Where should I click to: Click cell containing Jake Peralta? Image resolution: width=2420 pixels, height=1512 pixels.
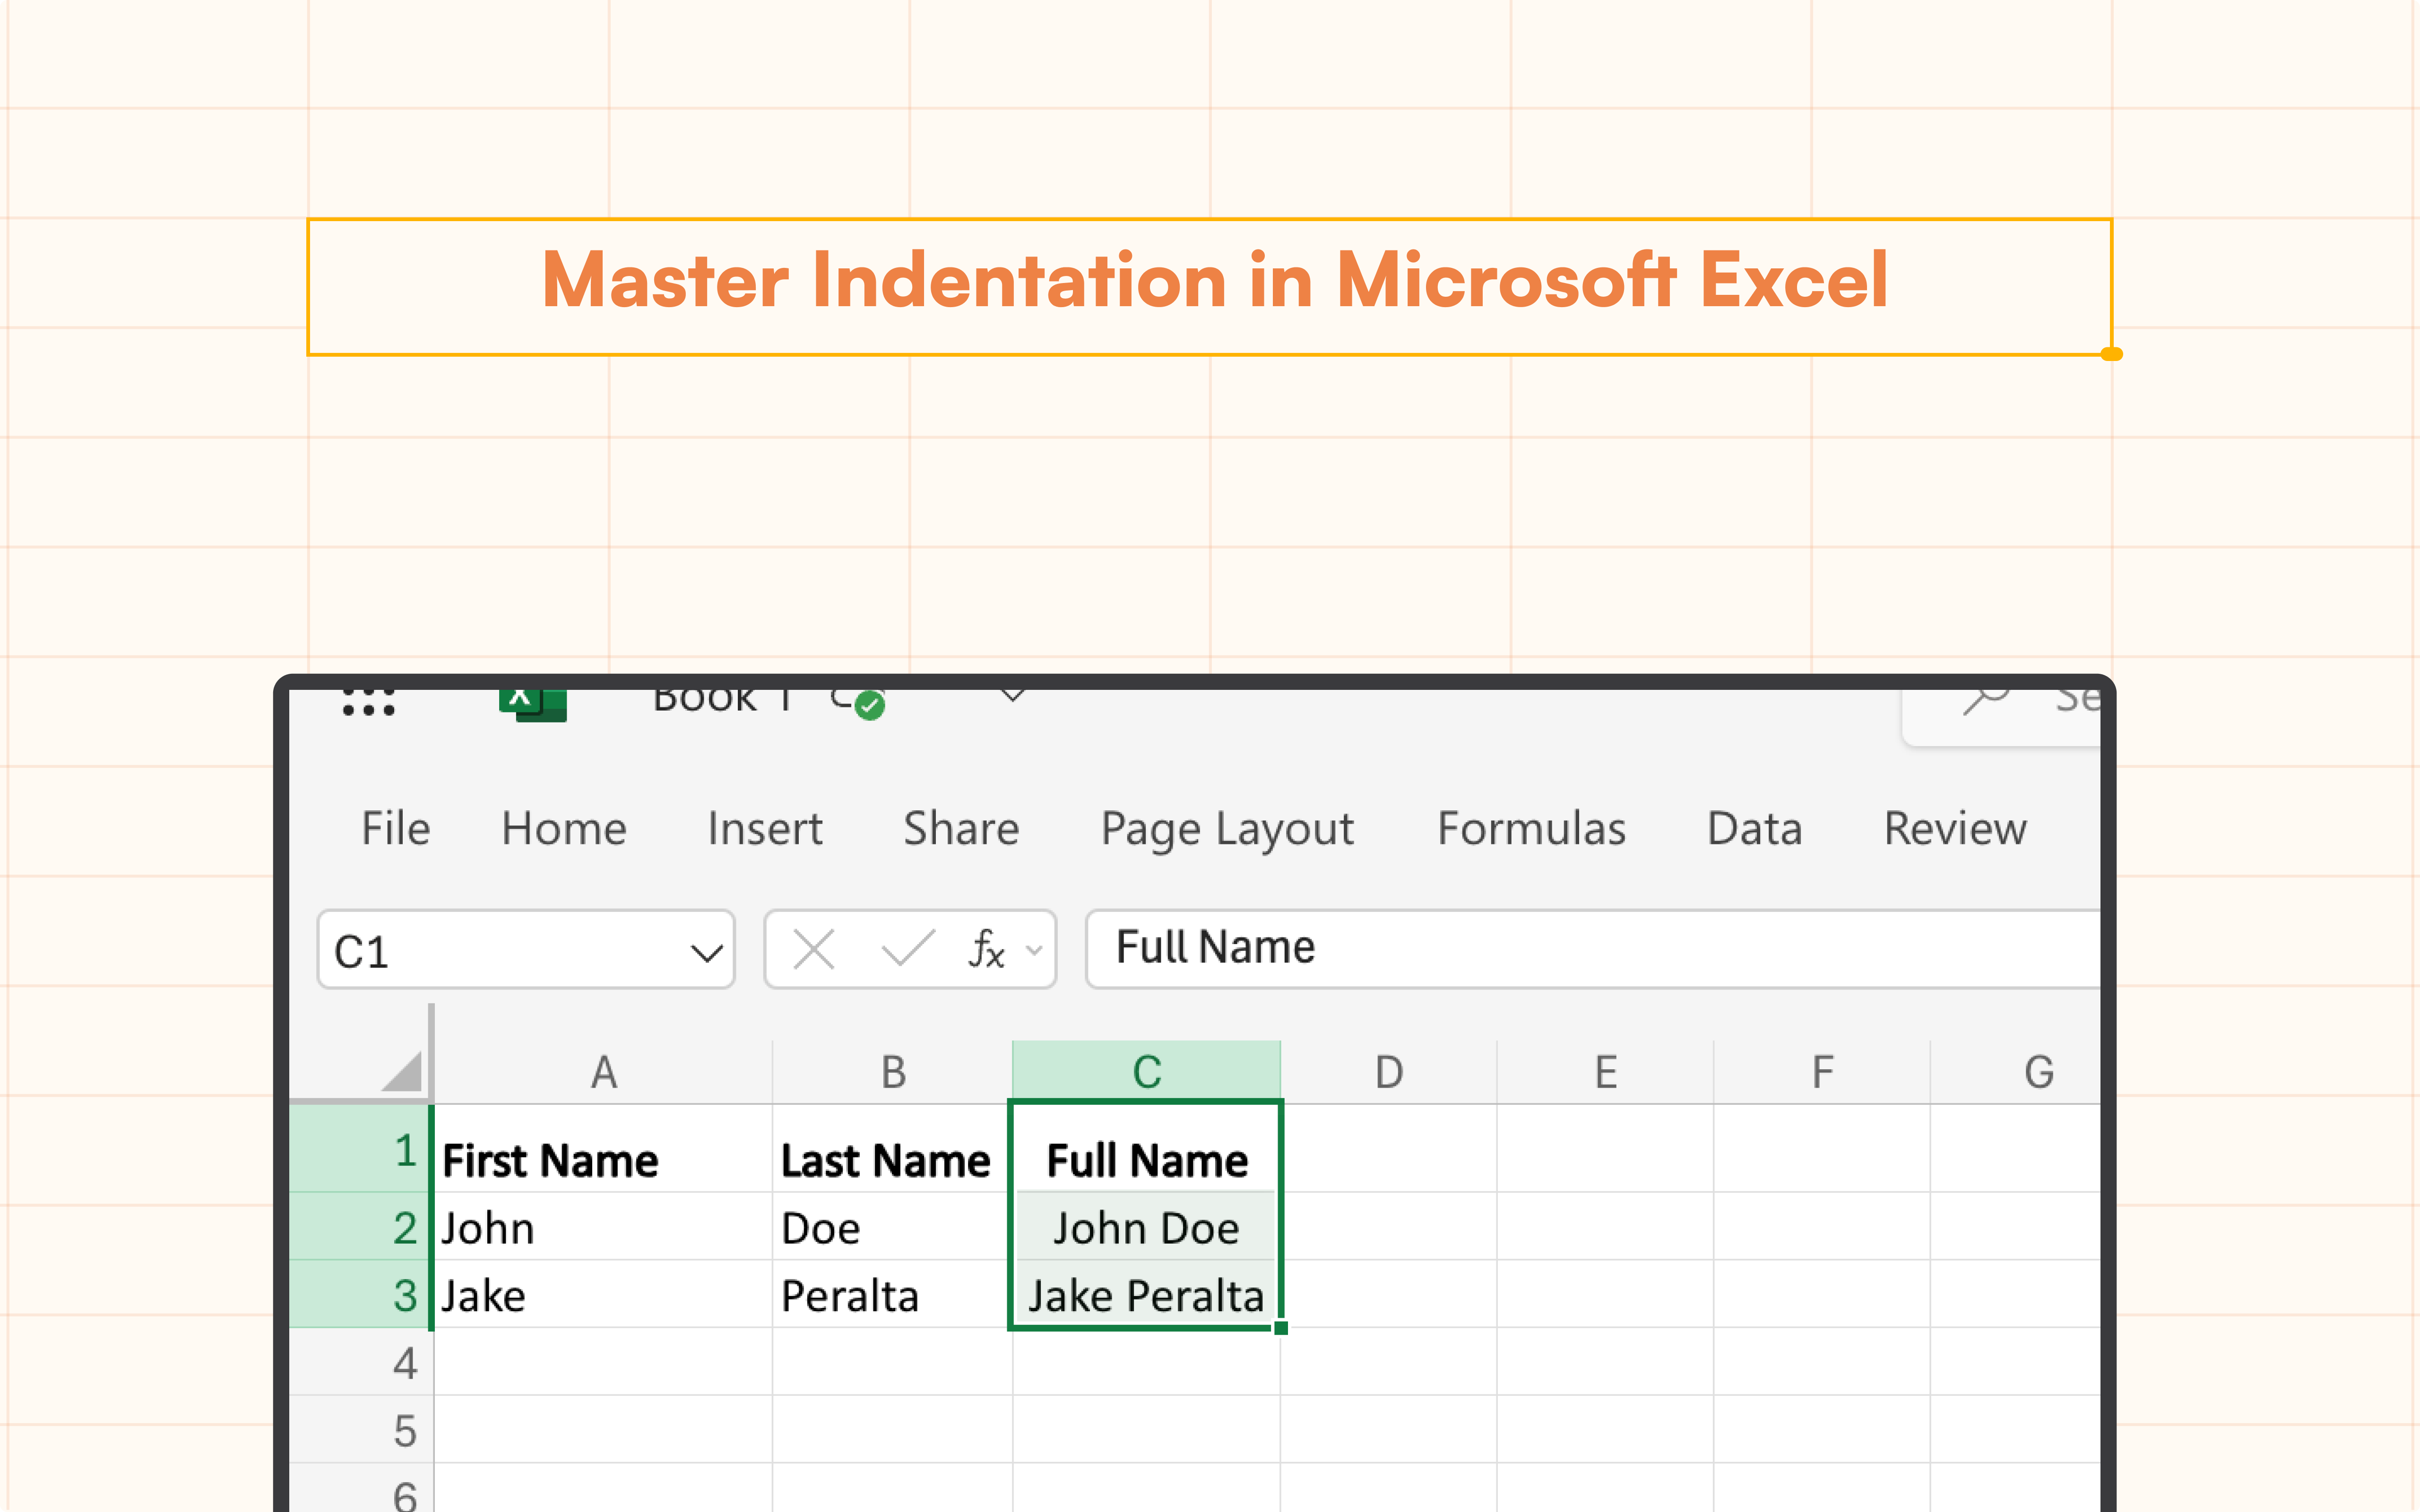[x=1146, y=1296]
